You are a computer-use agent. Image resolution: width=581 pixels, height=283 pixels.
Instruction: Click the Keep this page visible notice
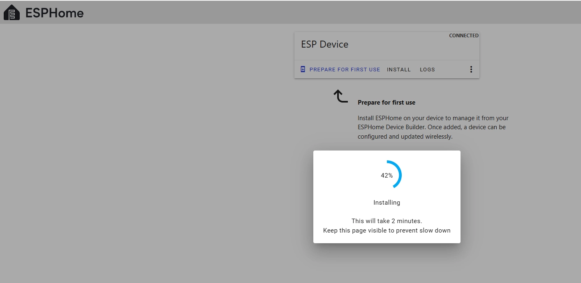click(x=387, y=231)
